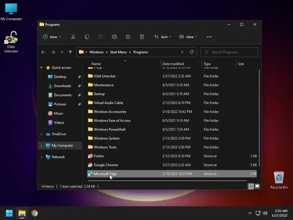Show hidden tray icons chevron
Screen dimensions: 293x220
250,213
